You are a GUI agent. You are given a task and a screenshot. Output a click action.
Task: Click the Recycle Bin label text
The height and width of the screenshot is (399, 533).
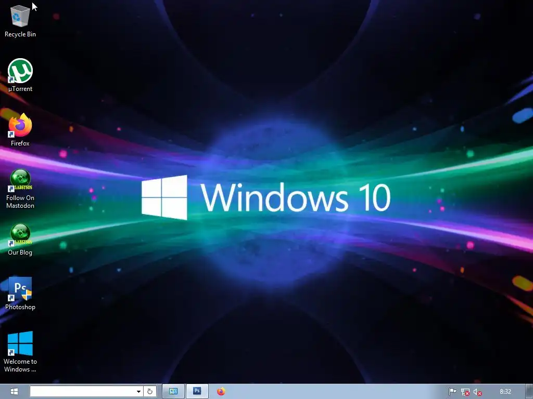(x=20, y=34)
